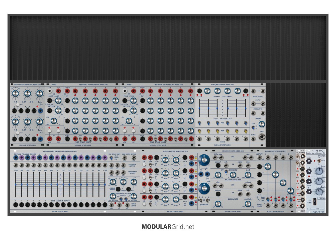Click the <100 band fader on Spectral Processor

[16, 184]
